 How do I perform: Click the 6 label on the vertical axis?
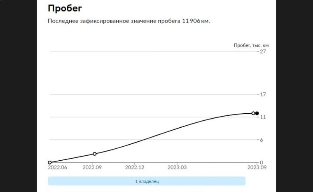coord(261,140)
